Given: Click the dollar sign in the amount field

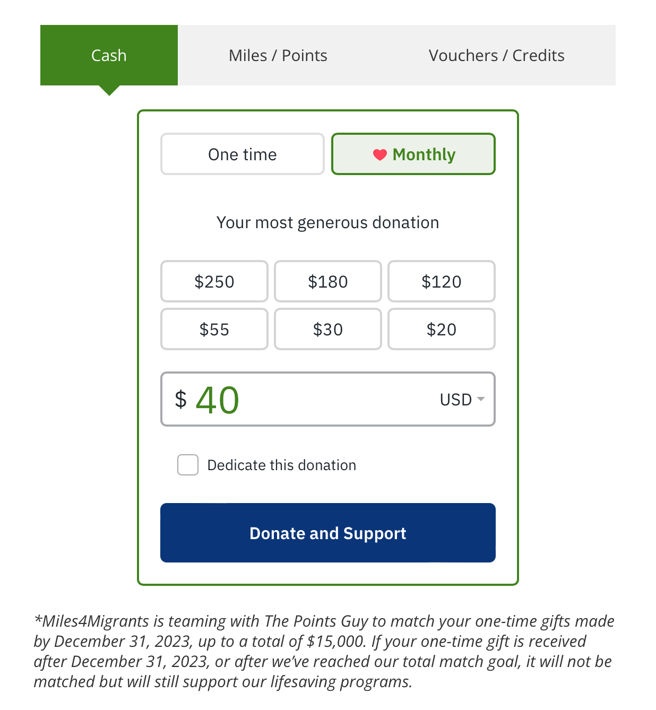Looking at the screenshot, I should click(180, 400).
